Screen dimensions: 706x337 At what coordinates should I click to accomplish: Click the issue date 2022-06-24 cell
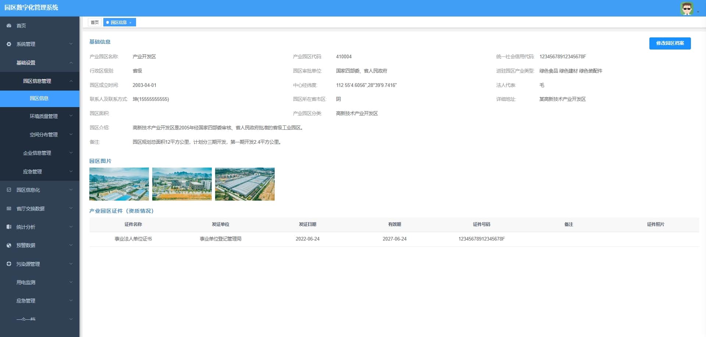pos(307,239)
